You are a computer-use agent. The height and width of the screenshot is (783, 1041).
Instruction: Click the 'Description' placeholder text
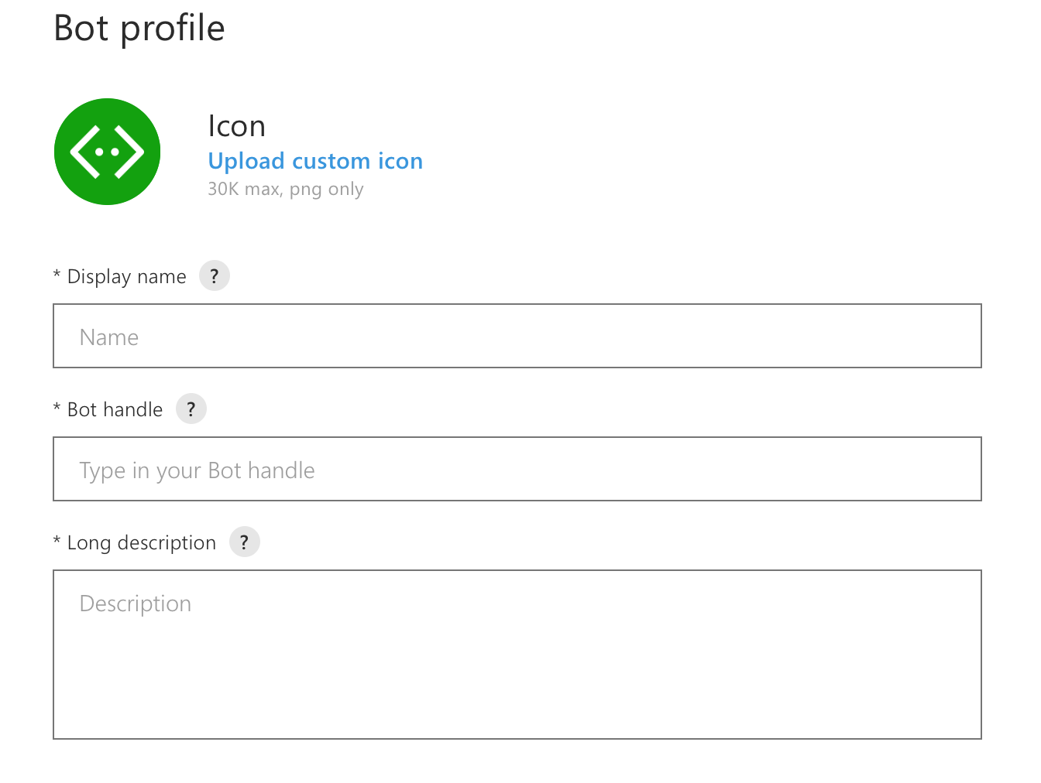[136, 603]
